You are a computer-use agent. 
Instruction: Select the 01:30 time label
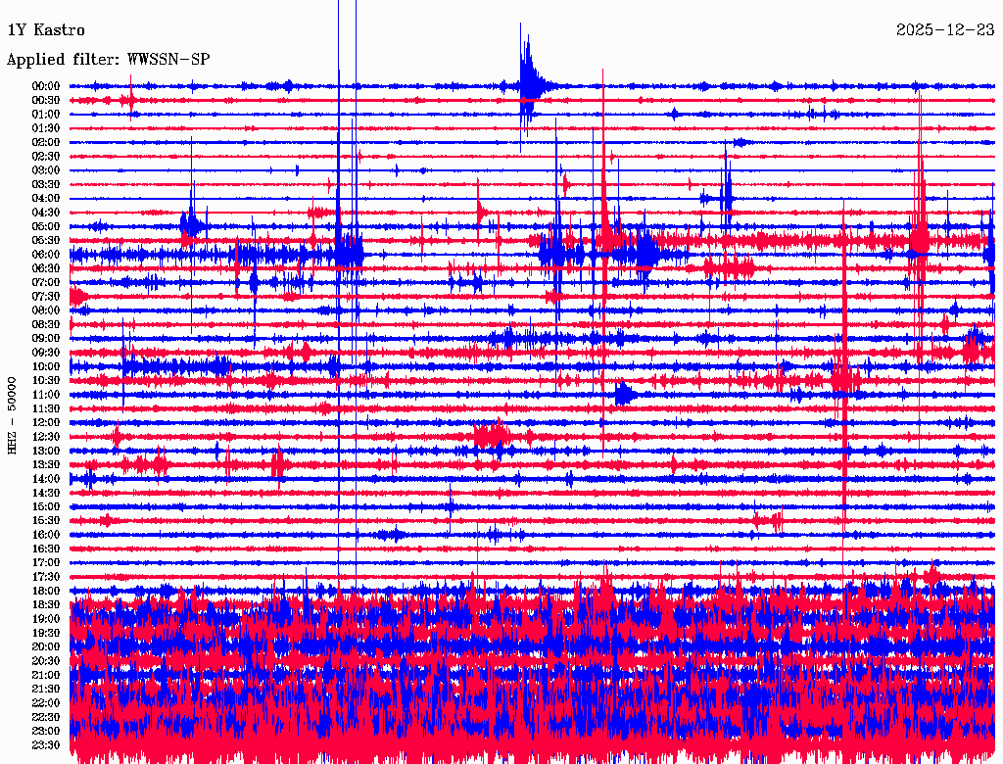pos(46,128)
